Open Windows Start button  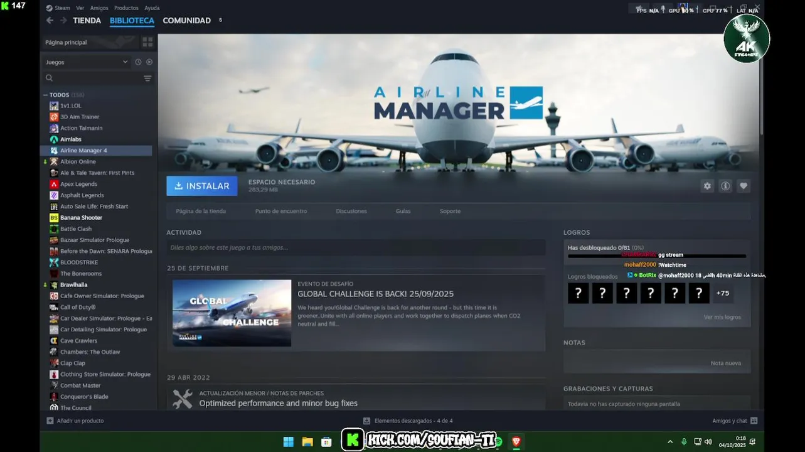pos(289,442)
